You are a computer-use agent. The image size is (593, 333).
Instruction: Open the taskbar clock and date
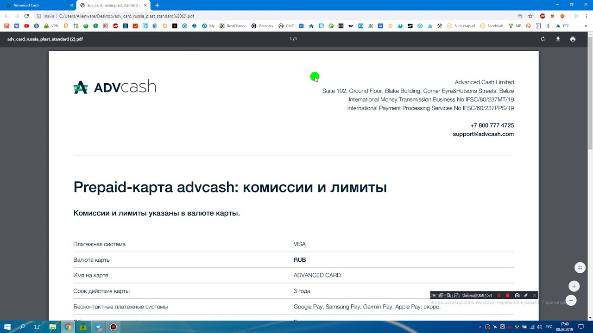(565, 327)
